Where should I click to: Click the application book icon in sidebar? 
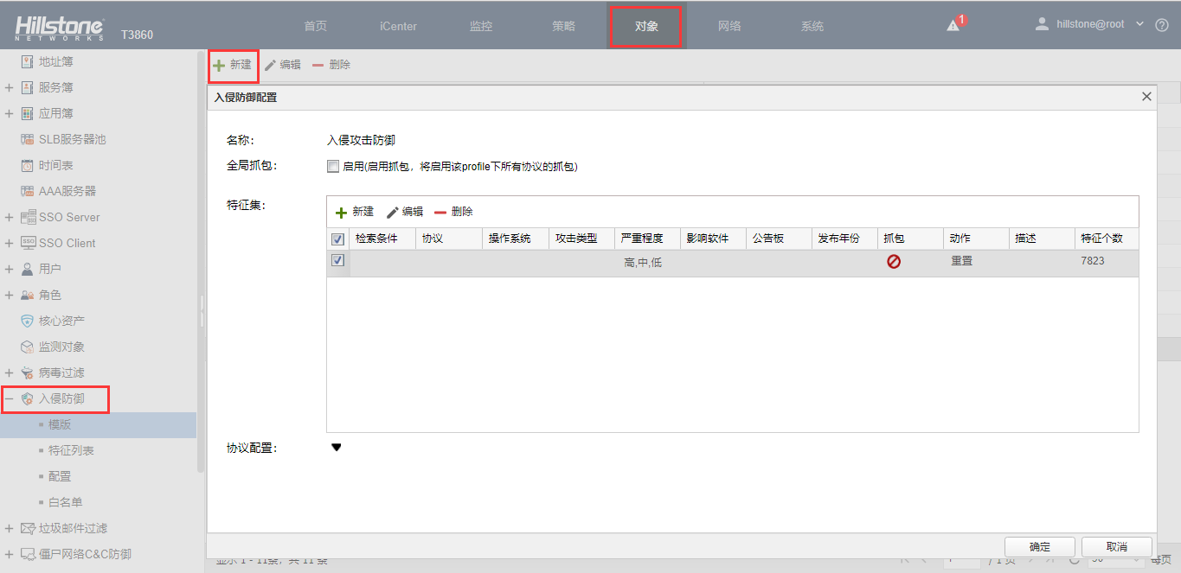[x=27, y=113]
